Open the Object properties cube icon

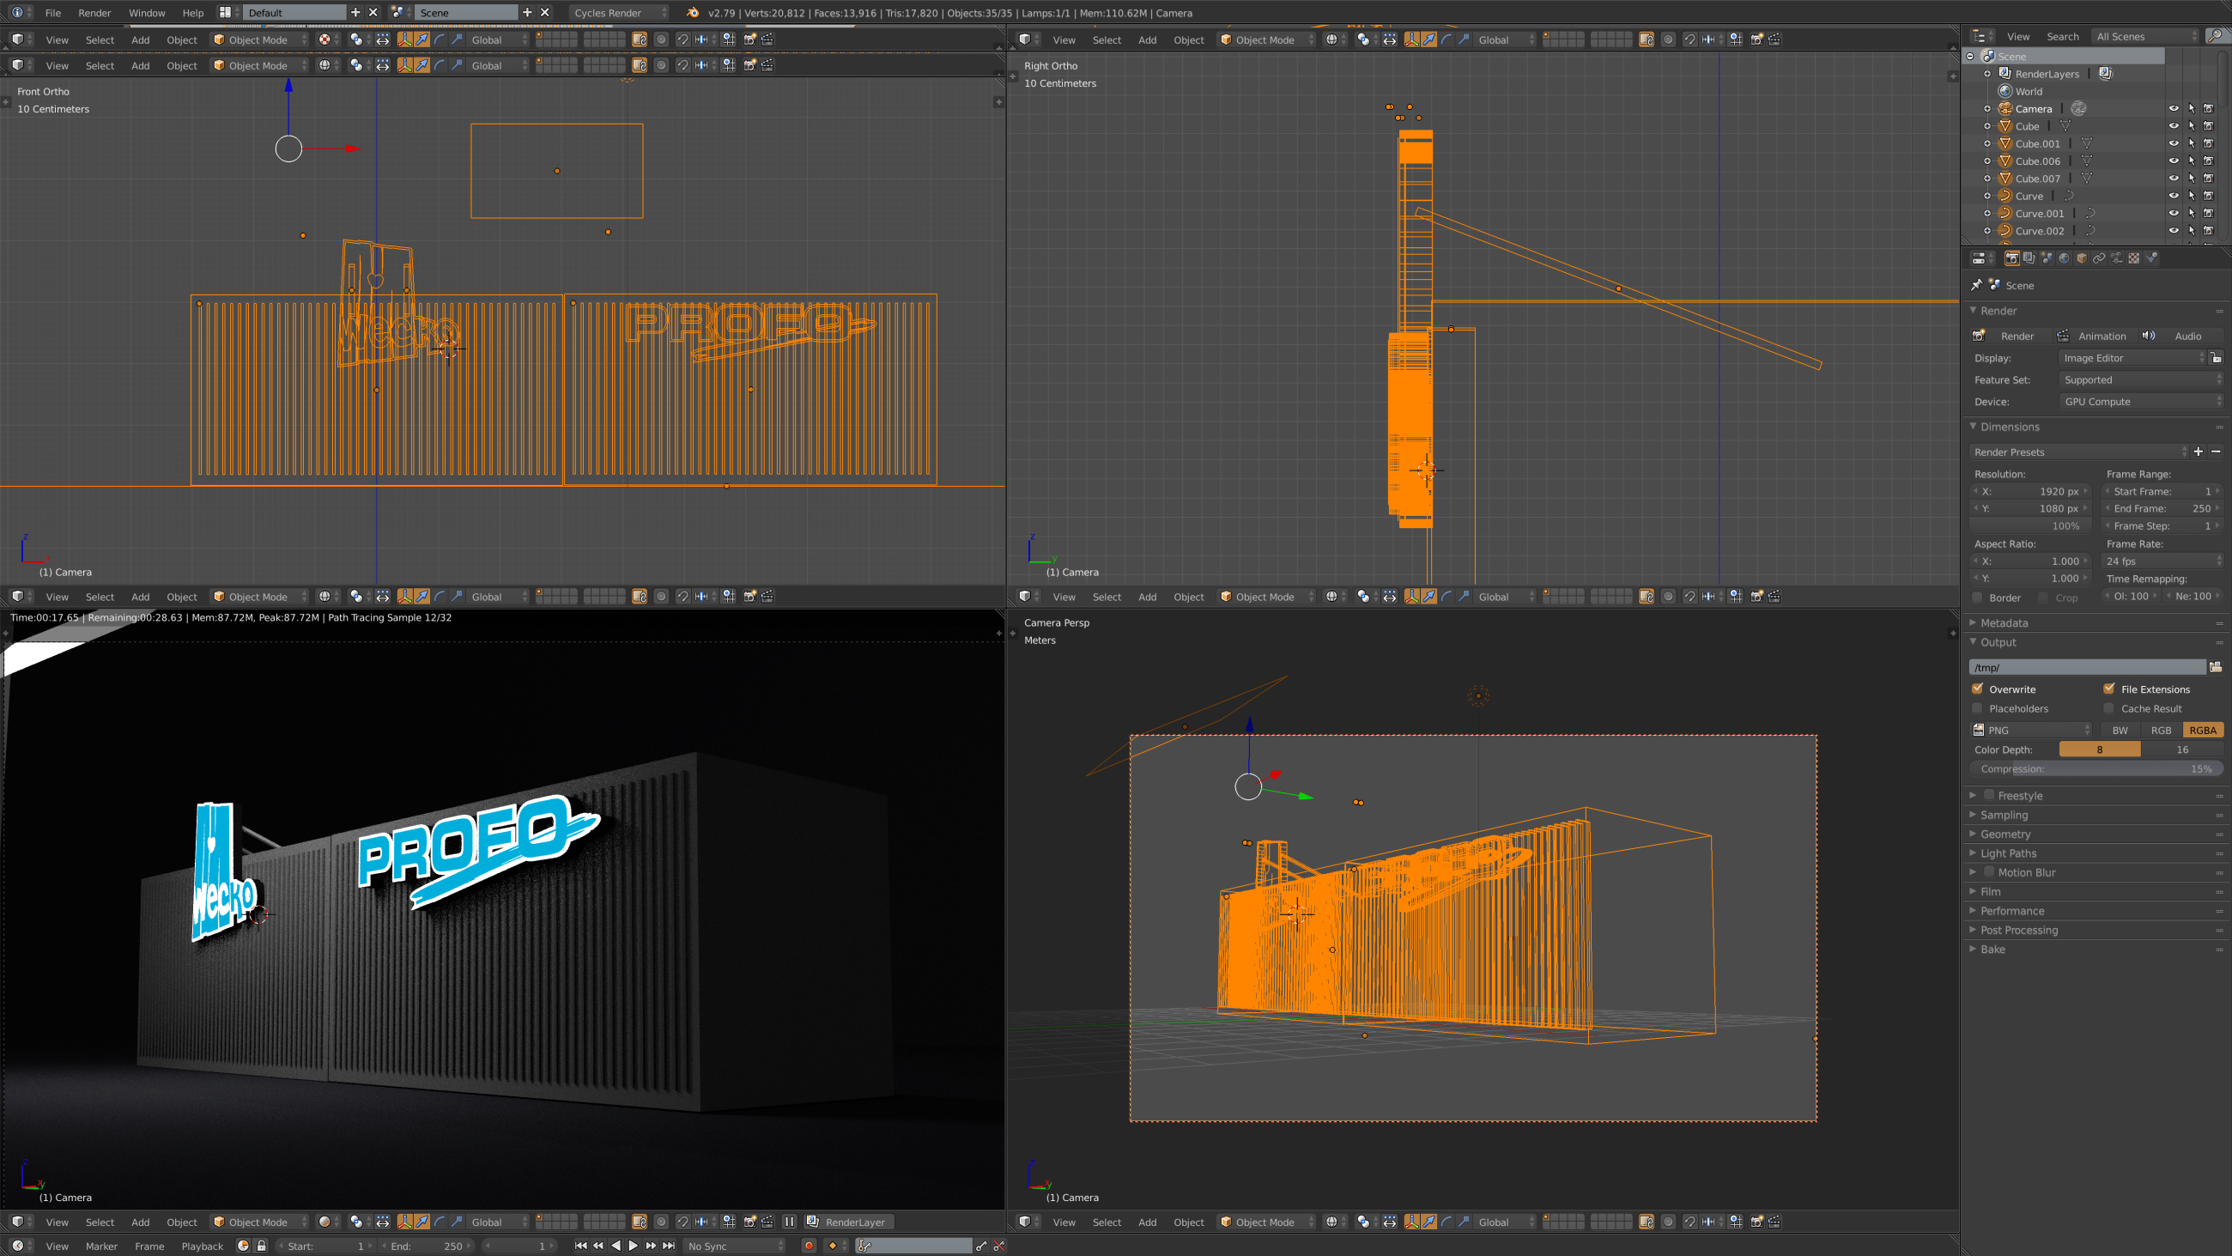tap(2082, 258)
